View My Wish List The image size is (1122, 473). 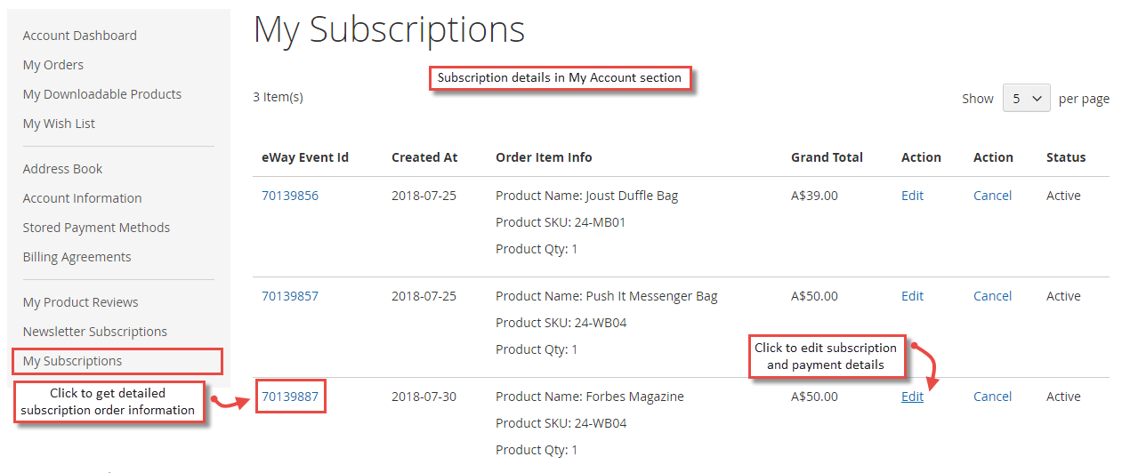click(59, 124)
